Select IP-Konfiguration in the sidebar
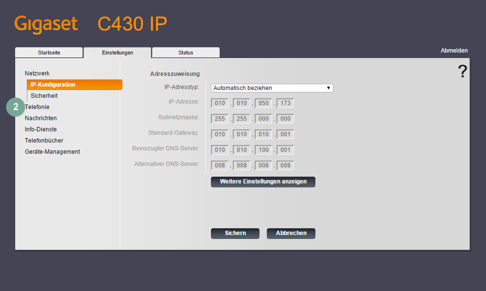The height and width of the screenshot is (291, 486). [x=53, y=85]
